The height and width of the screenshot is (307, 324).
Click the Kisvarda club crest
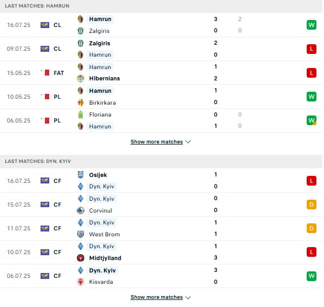81,282
